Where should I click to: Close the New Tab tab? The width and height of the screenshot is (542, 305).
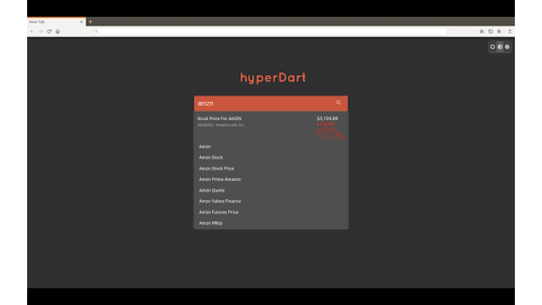(x=81, y=22)
